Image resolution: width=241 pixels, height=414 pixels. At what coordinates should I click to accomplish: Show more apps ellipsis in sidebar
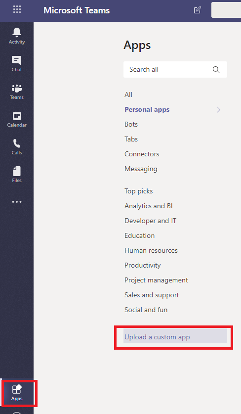[17, 202]
